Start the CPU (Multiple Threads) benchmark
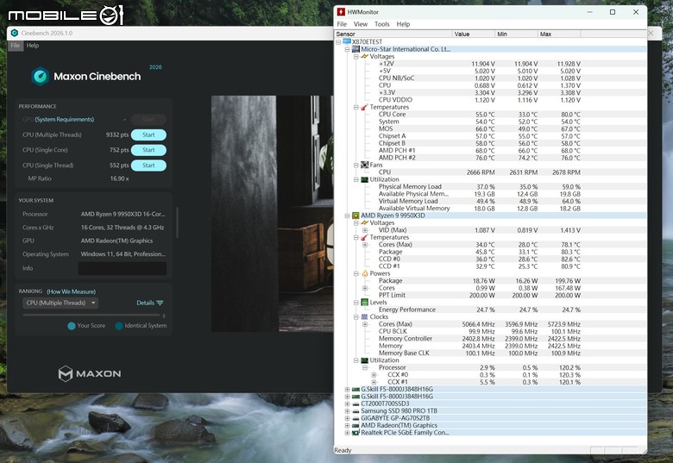This screenshot has height=463, width=673. (x=148, y=135)
